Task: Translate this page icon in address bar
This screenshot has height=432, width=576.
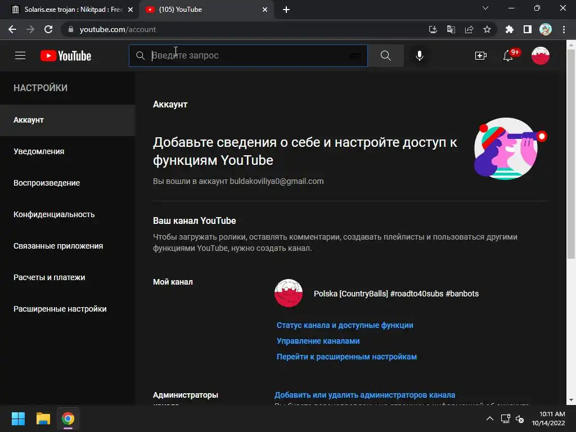Action: pos(451,29)
